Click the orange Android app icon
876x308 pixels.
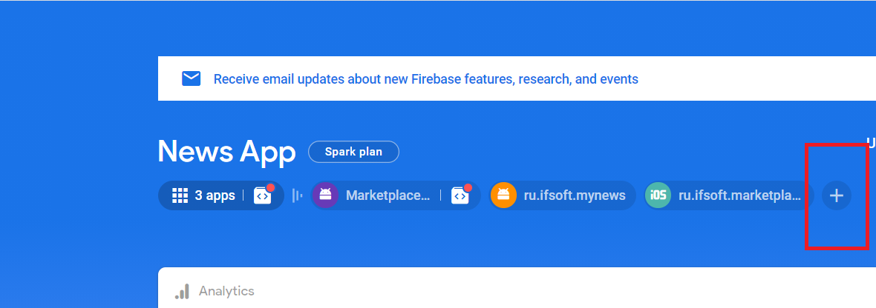pos(503,195)
